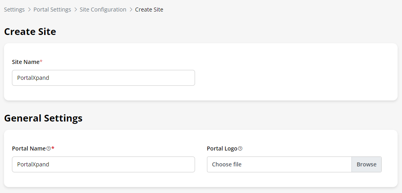The width and height of the screenshot is (402, 193).
Task: Click the red asterisk next to Site Name
Action: (41, 62)
